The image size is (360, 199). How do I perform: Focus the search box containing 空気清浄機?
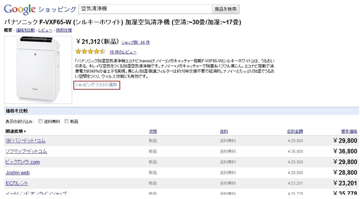coord(145,9)
